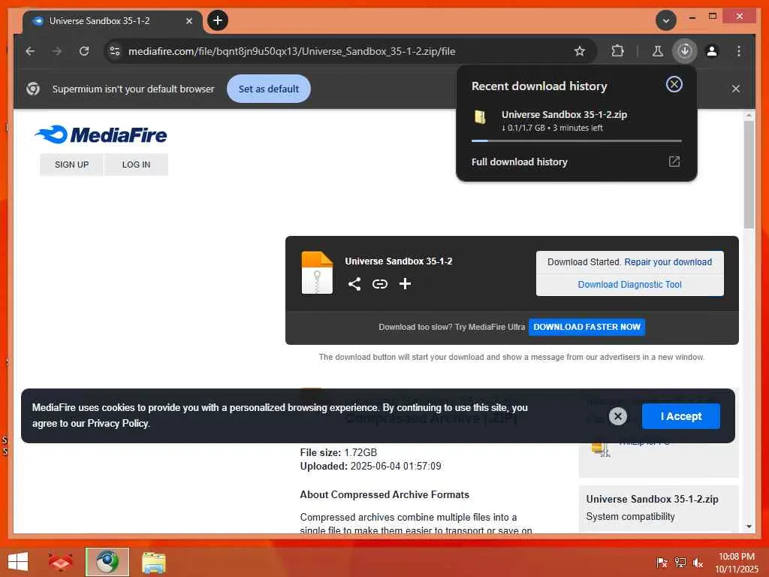Open Download Diagnostic Tool link

pyautogui.click(x=629, y=285)
